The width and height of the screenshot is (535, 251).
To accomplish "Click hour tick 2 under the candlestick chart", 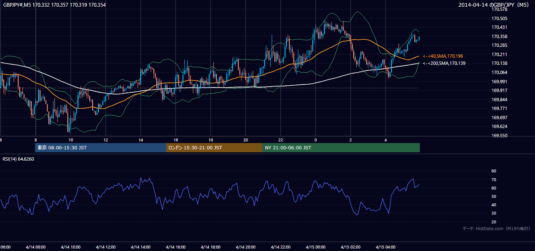I will click(350, 140).
